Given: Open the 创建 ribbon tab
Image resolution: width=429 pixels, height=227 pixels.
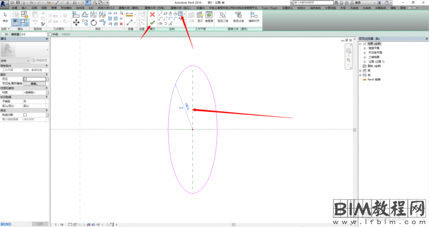Looking at the screenshot, I should [14, 8].
